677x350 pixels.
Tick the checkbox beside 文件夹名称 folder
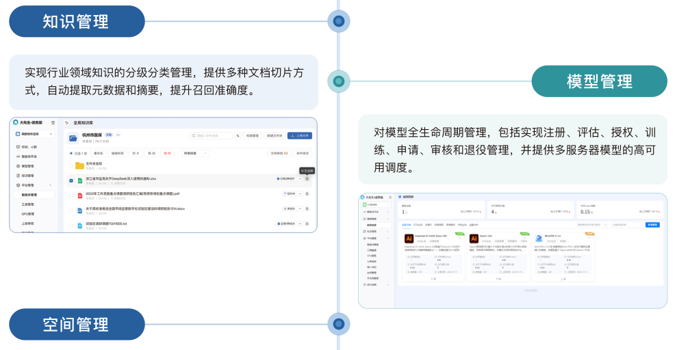point(71,165)
